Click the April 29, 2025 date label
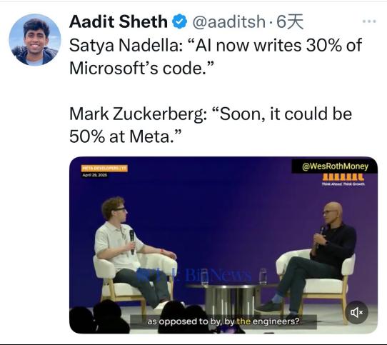The image size is (387, 345). point(95,175)
